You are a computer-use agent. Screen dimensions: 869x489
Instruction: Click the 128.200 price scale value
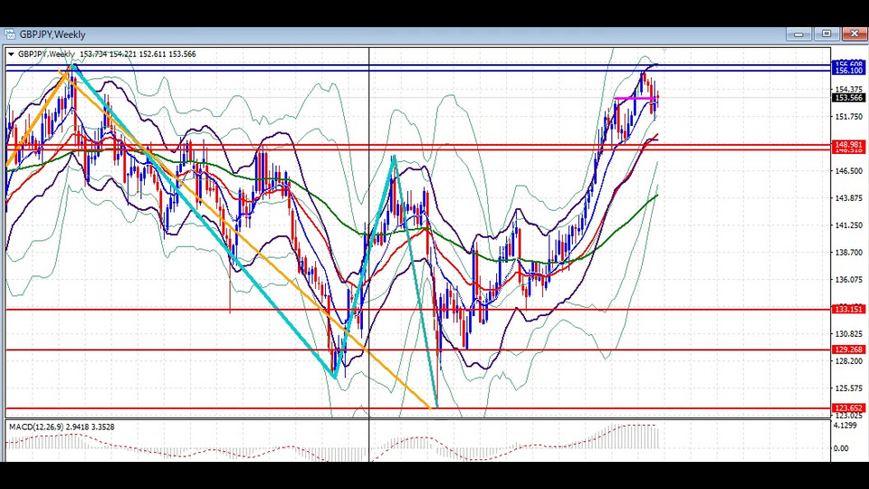pyautogui.click(x=848, y=361)
